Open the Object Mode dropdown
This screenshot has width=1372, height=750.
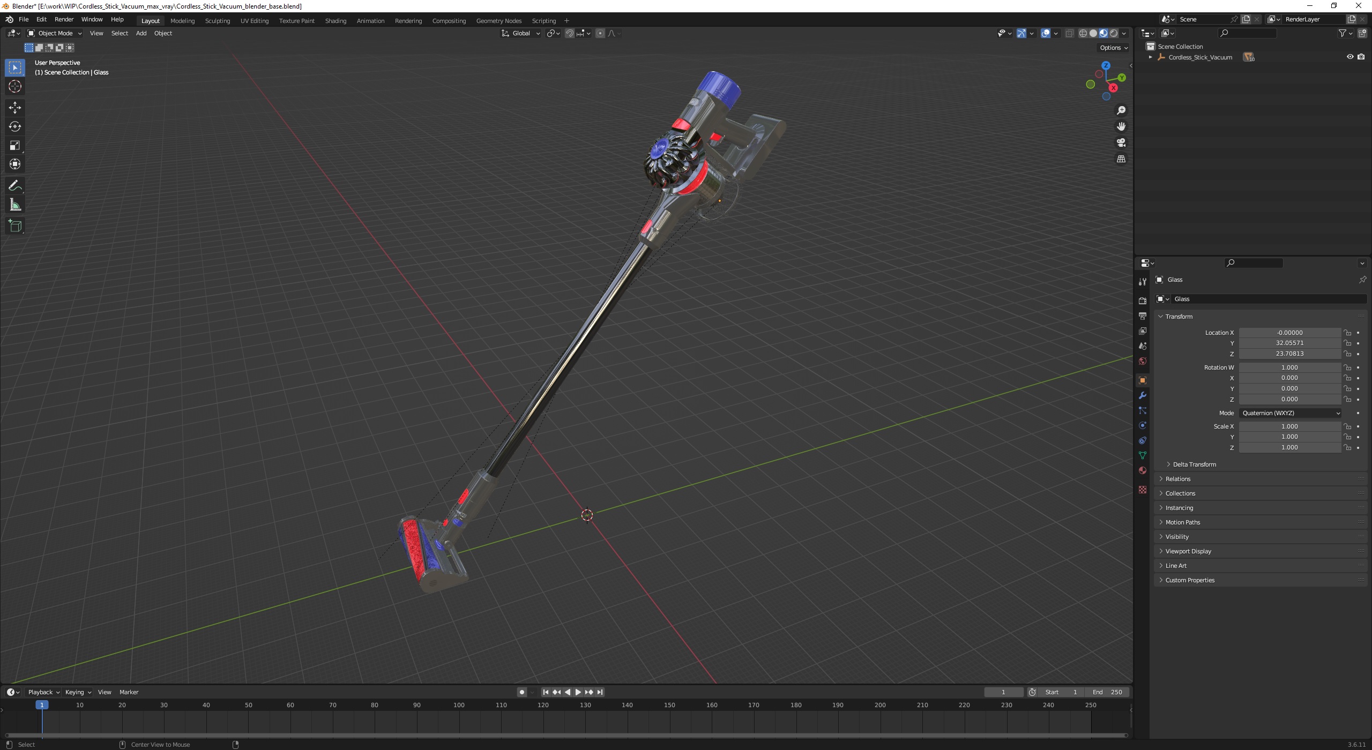(x=55, y=33)
